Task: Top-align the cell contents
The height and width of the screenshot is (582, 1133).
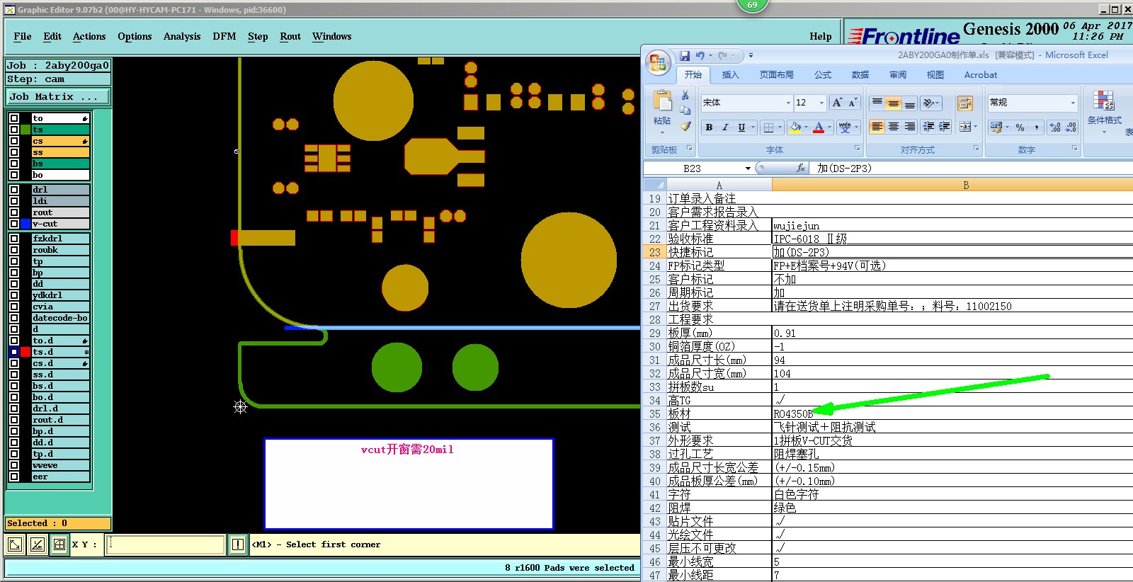Action: (877, 103)
